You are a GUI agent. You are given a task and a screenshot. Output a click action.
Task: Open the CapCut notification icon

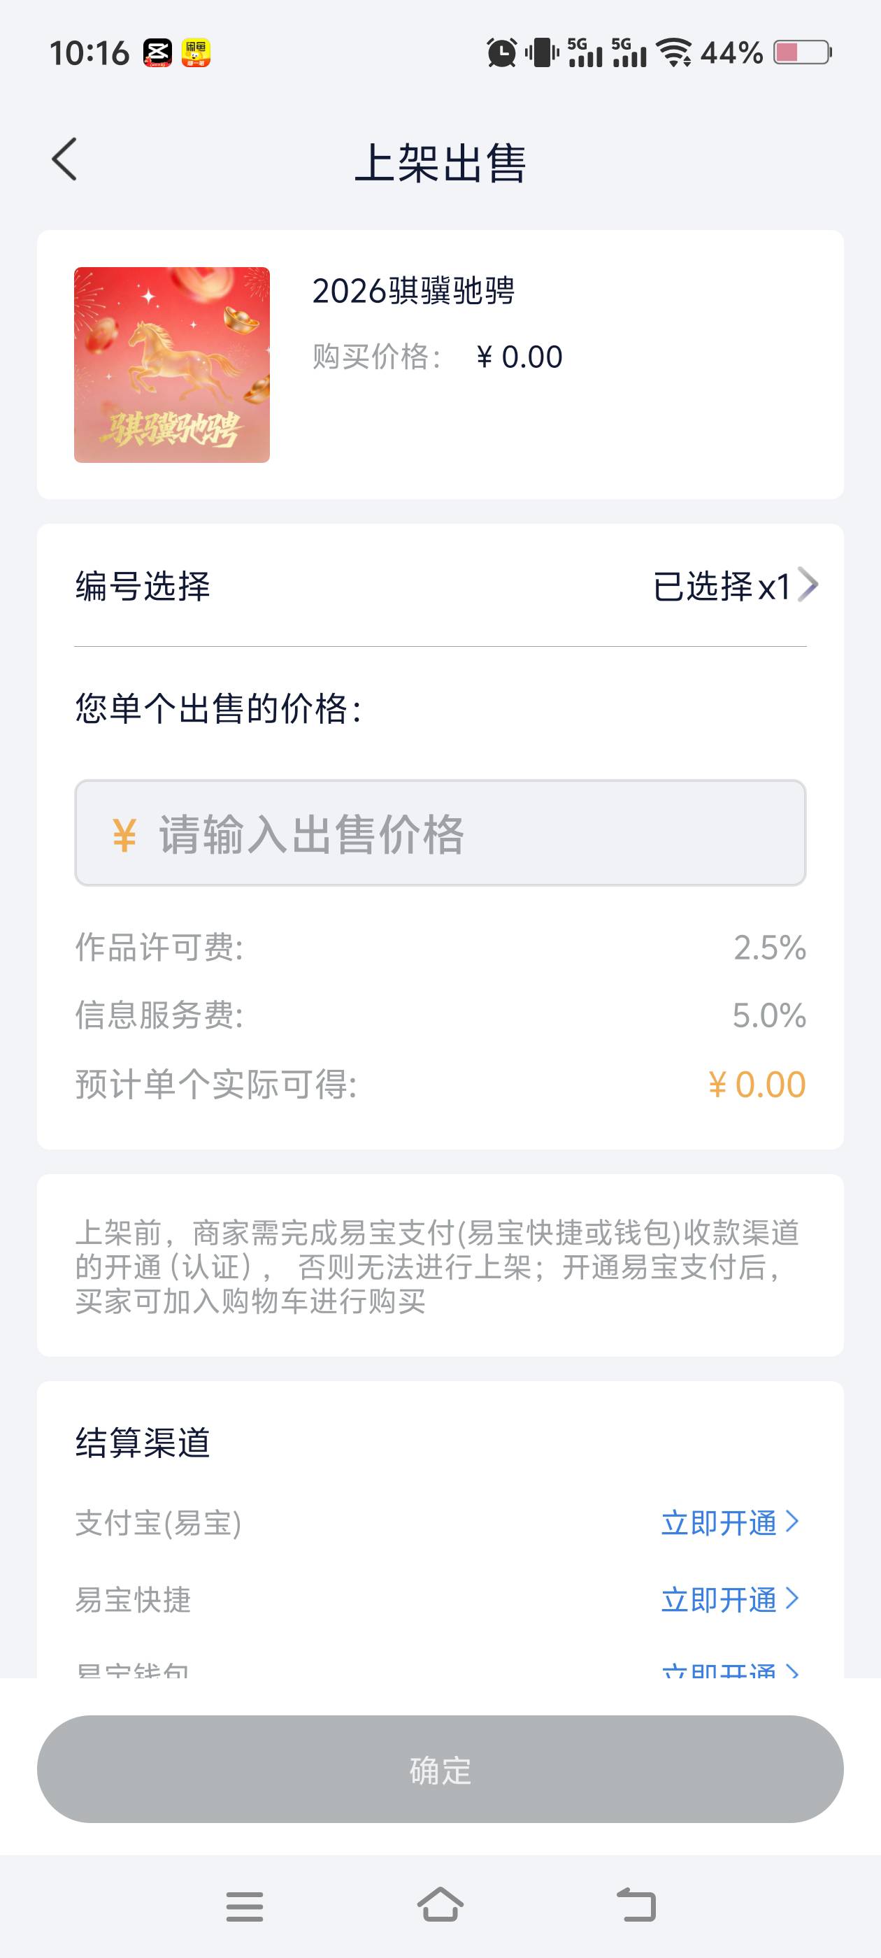[x=158, y=53]
